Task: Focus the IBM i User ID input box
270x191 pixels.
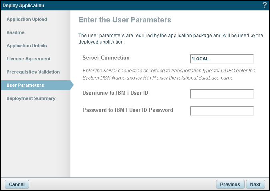Action: coord(222,94)
